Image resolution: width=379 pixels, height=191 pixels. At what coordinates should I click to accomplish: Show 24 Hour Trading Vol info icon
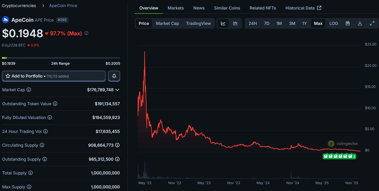45,131
